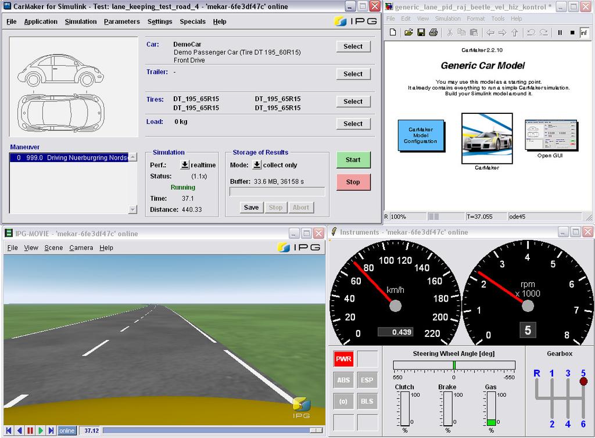This screenshot has height=438, width=595.
Task: Click the IPG-MOVIE timeline slider
Action: click(x=213, y=430)
